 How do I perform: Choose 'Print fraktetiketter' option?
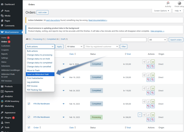click(40, 78)
